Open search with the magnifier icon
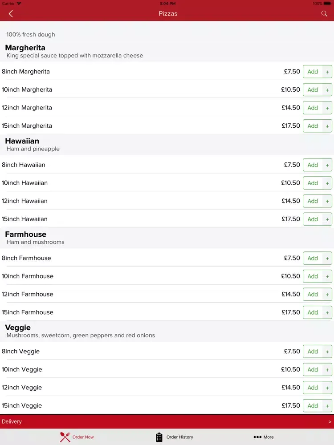Viewport: 334px width, 445px height. pyautogui.click(x=324, y=14)
